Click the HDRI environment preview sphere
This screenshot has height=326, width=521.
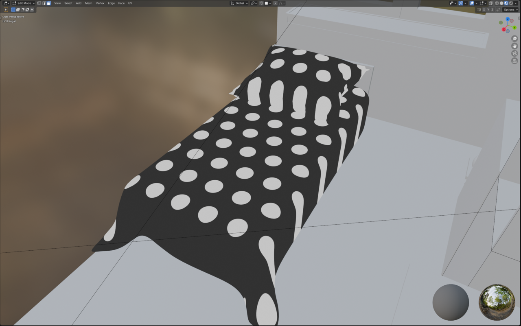(497, 302)
